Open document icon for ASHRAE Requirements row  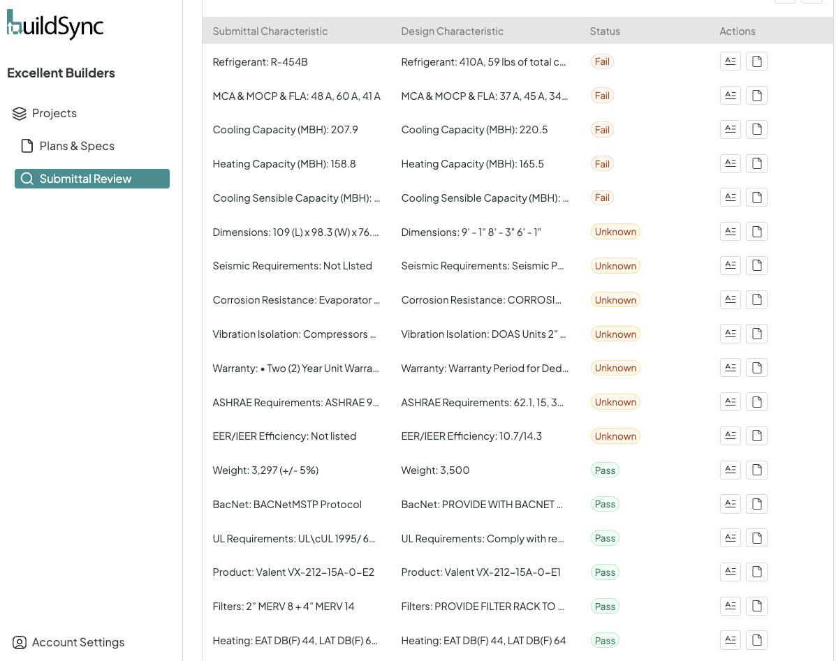coord(756,401)
